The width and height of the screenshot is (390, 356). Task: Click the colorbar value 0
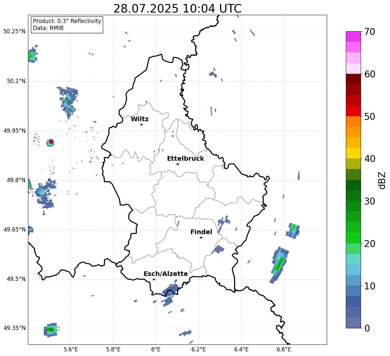pyautogui.click(x=367, y=328)
